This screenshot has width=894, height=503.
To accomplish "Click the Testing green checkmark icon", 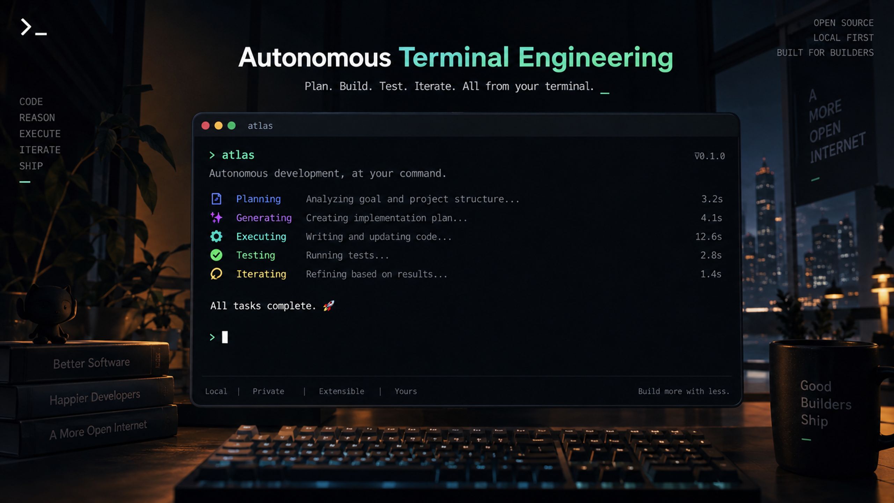I will coord(217,255).
